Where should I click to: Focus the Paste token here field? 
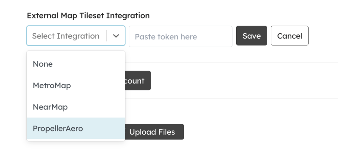click(x=180, y=36)
